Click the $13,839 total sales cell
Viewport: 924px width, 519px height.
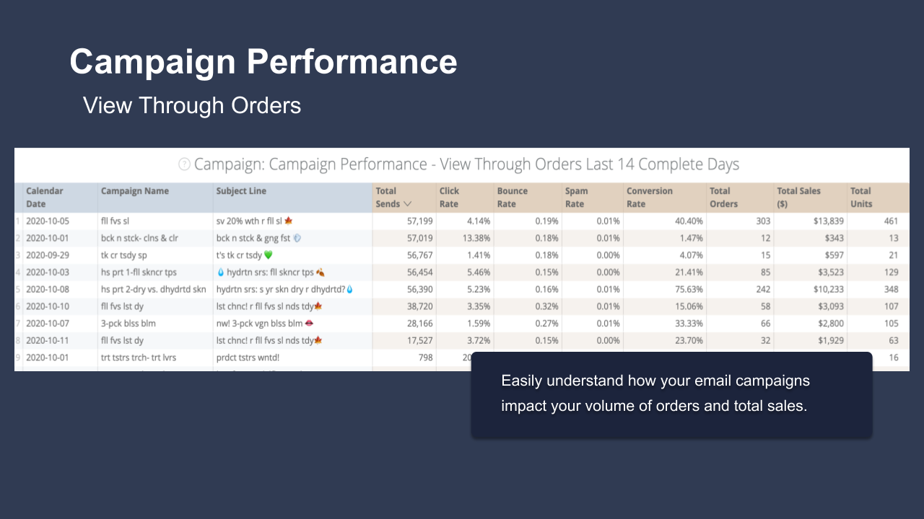(827, 221)
